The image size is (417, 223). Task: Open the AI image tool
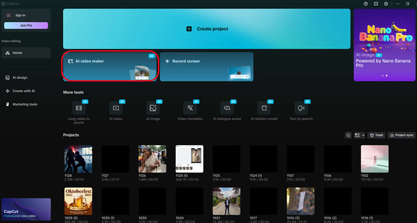pyautogui.click(x=153, y=108)
